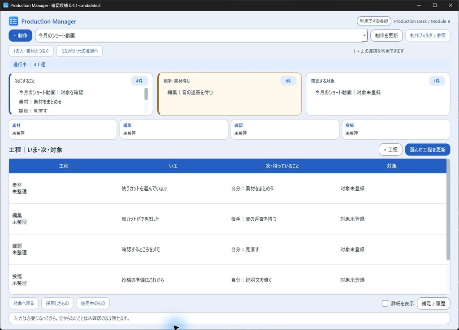Click the title bar app icon

pos(5,5)
